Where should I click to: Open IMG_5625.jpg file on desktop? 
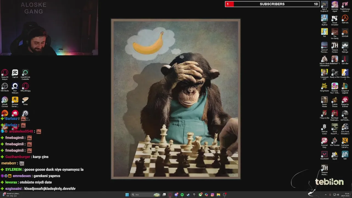tap(25, 87)
